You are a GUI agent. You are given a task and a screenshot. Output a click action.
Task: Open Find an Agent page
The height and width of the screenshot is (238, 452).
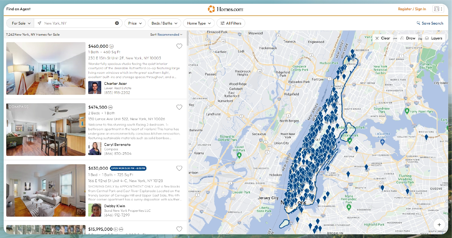(x=18, y=9)
